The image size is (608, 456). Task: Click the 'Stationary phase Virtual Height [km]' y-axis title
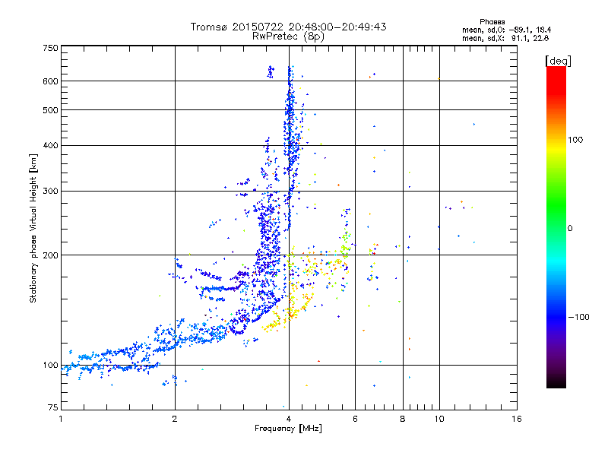[33, 228]
